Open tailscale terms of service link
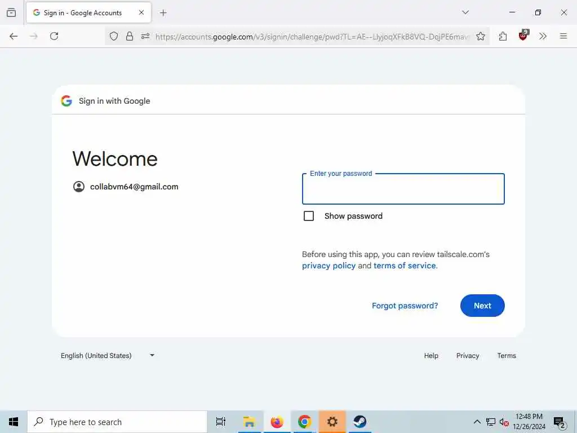 (x=405, y=266)
